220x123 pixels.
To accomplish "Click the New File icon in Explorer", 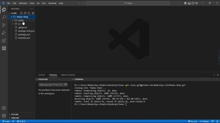I will coord(21,13).
